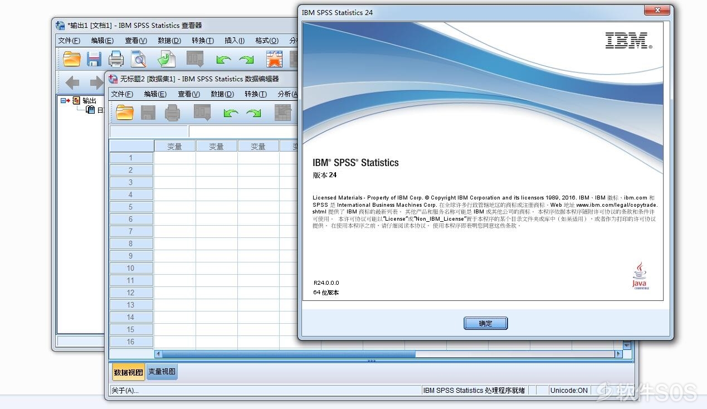Switch to 数据视图 tab
The height and width of the screenshot is (409, 707).
tap(129, 372)
